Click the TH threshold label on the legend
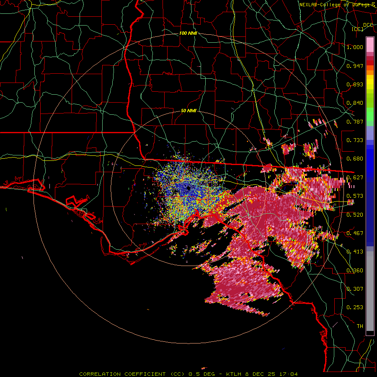Image resolution: width=377 pixels, height=377 pixels. coord(360,326)
